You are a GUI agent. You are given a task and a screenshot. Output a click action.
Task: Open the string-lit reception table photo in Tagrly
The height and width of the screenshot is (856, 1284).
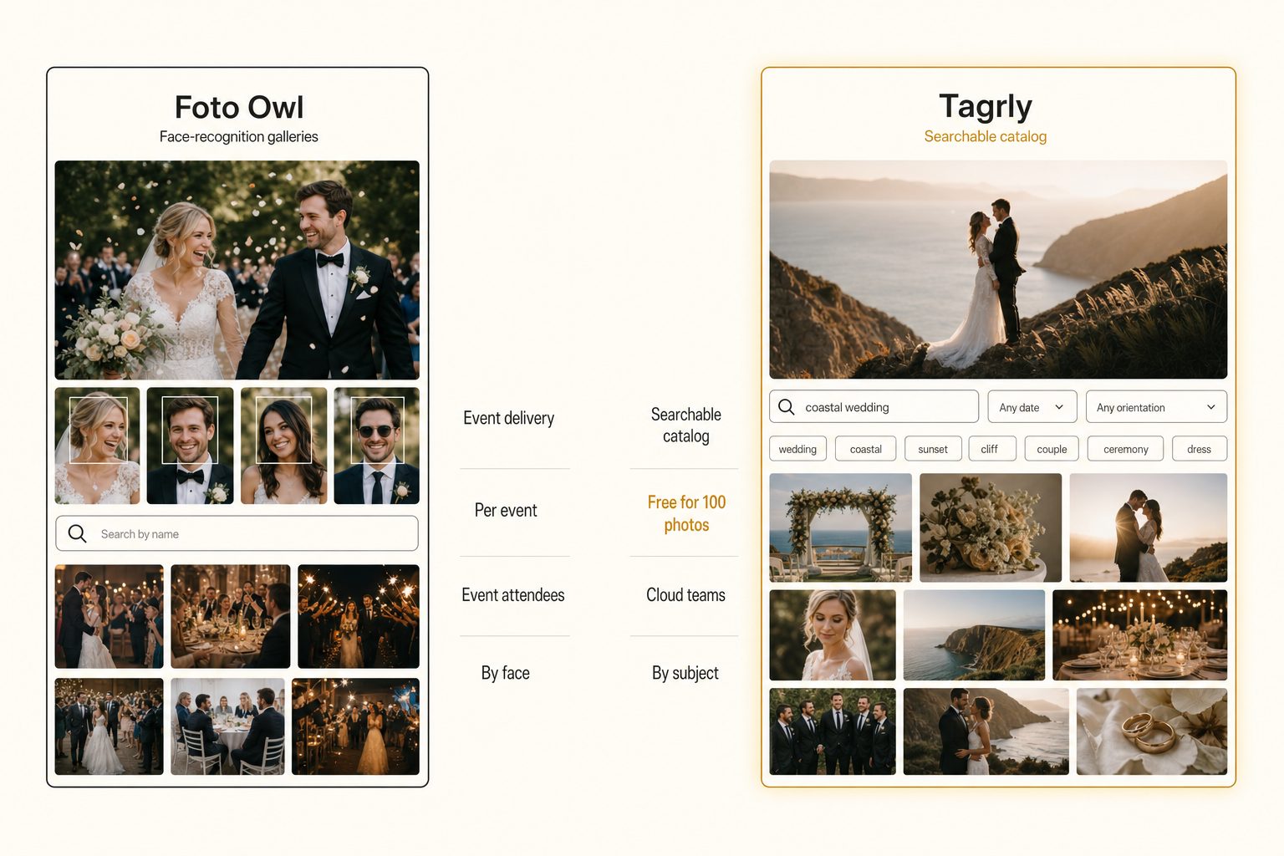[x=1139, y=635]
